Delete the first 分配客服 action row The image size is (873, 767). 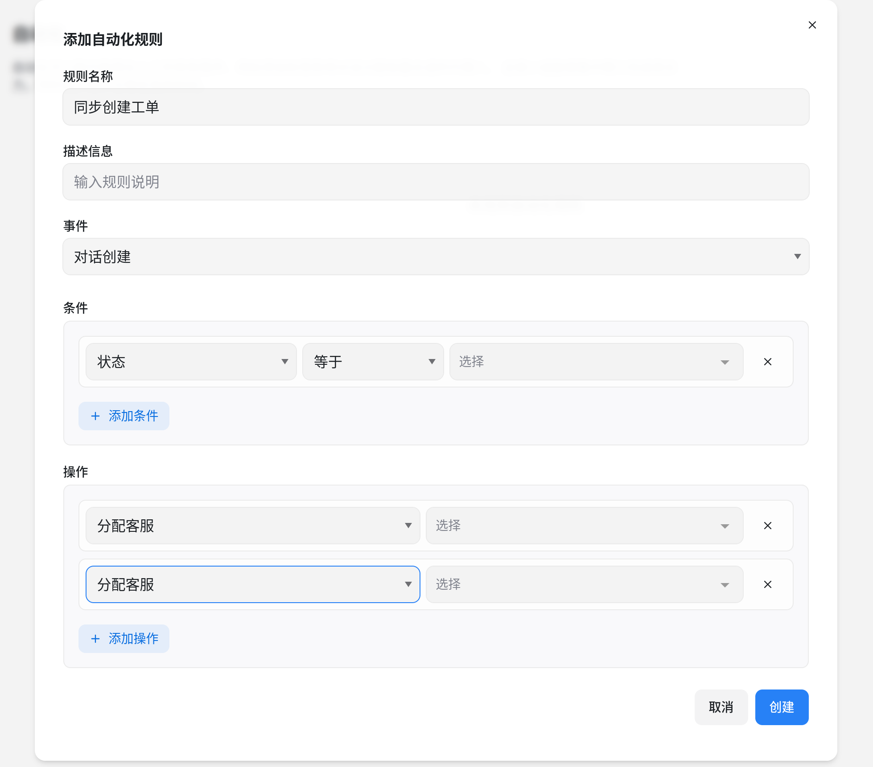tap(767, 526)
